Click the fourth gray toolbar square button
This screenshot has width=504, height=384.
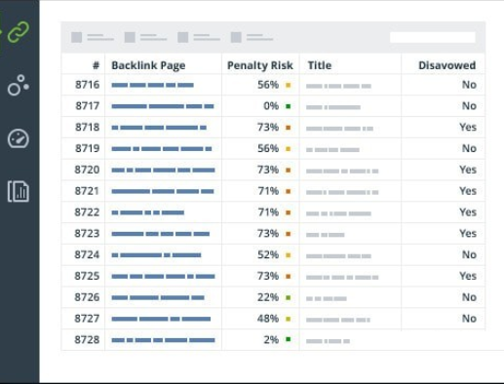point(236,37)
